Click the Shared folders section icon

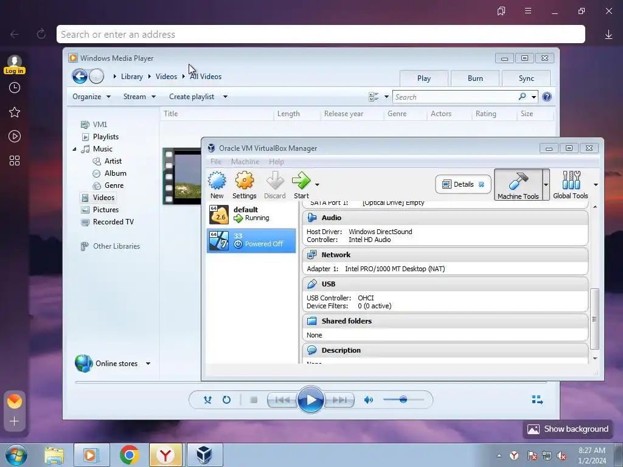click(312, 321)
